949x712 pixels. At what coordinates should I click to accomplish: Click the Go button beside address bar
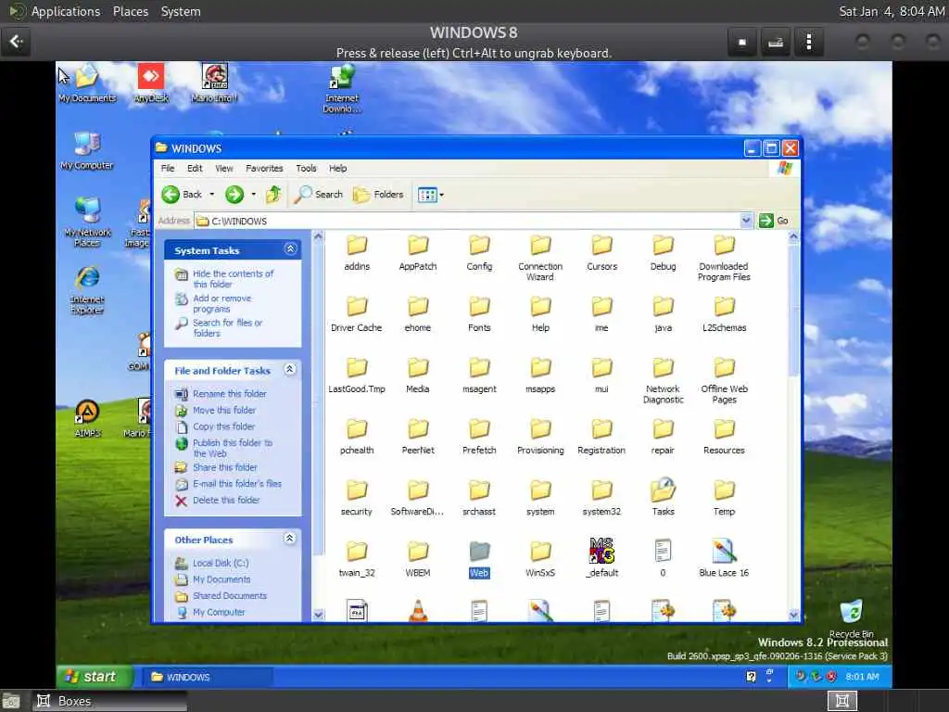(x=774, y=221)
